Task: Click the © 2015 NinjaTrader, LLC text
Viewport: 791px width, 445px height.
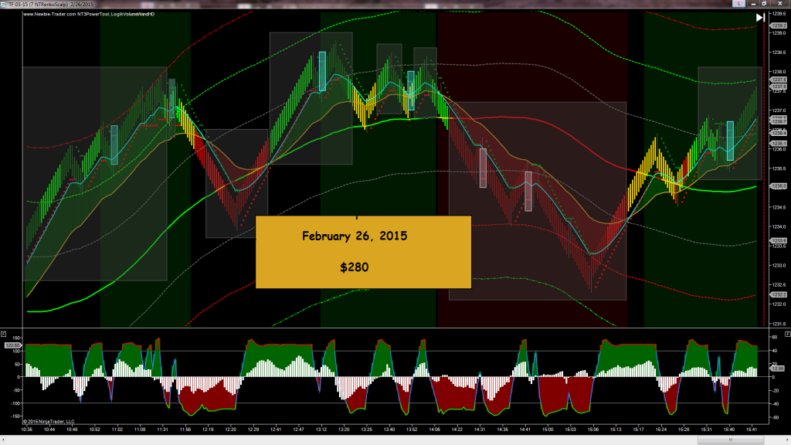Action: click(x=49, y=422)
